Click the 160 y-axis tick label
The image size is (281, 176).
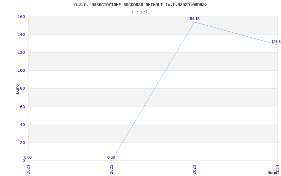[x=21, y=17]
